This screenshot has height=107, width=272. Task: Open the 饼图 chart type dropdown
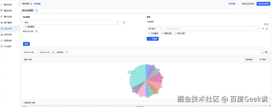263,60
